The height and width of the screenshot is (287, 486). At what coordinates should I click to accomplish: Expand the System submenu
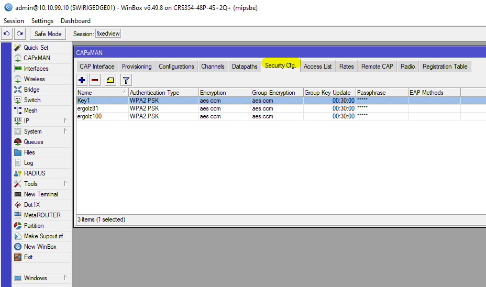[32, 131]
